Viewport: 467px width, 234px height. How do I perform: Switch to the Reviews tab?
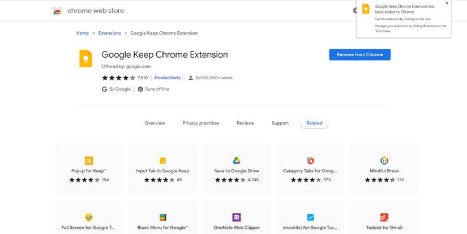click(245, 123)
